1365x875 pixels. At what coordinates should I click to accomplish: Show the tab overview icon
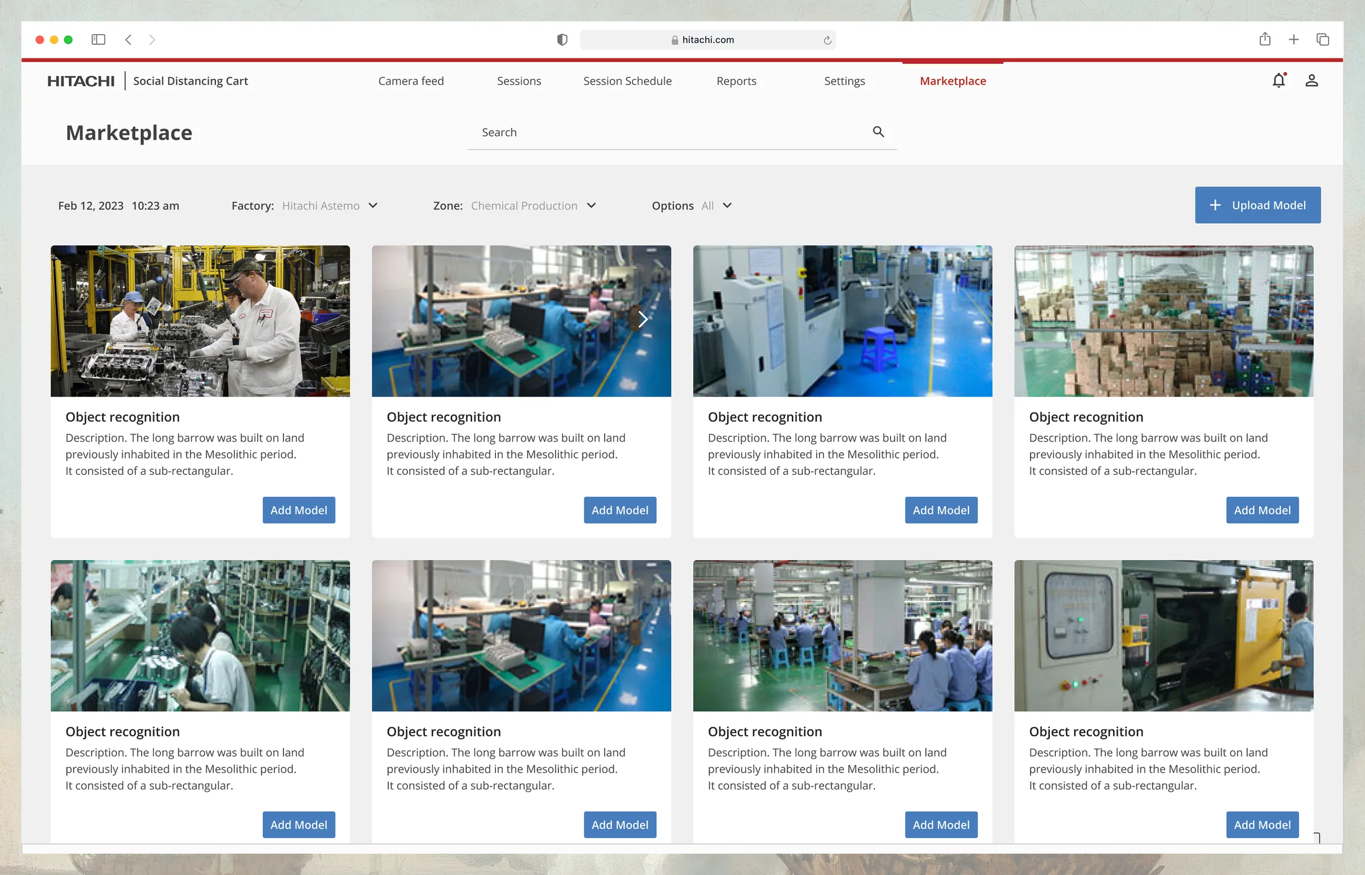[1323, 40]
